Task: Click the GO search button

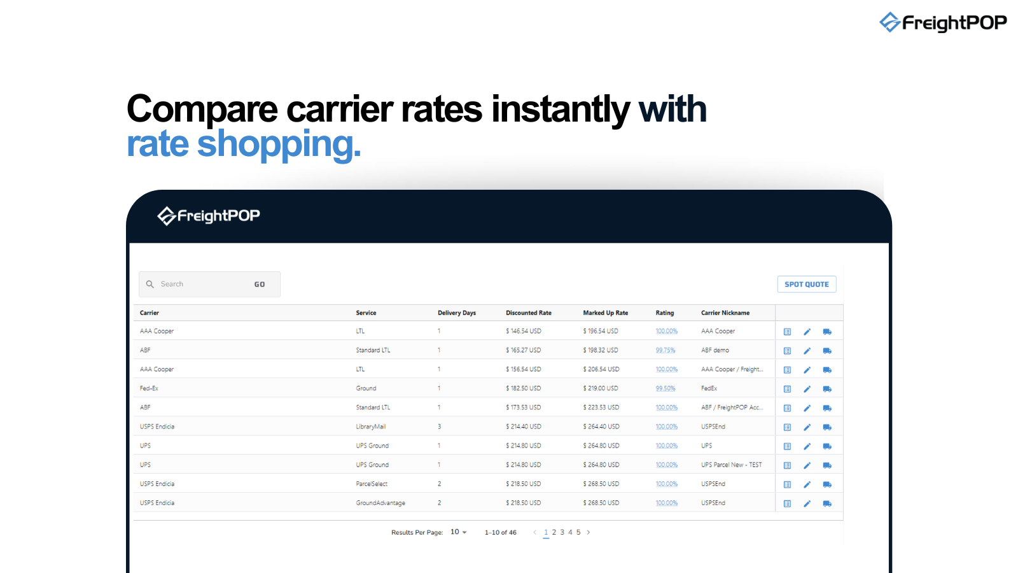Action: click(260, 285)
